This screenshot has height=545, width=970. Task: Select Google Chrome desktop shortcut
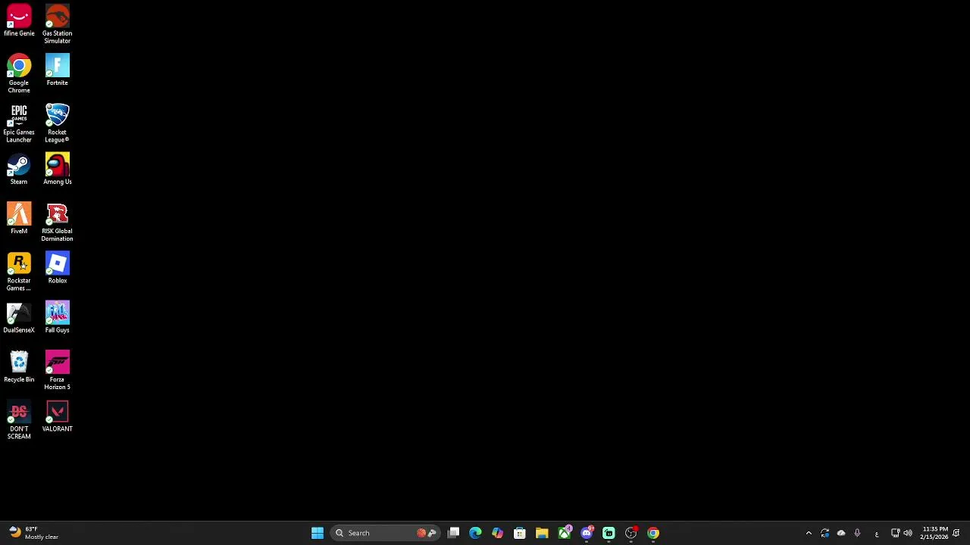19,74
